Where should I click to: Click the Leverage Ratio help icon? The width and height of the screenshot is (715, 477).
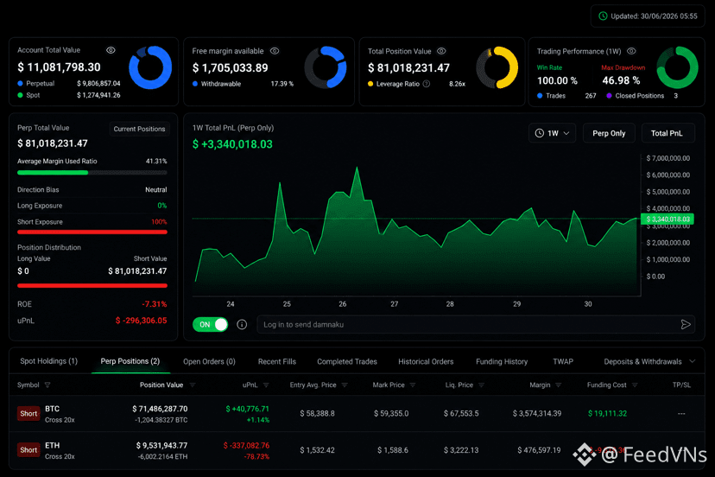coord(427,84)
